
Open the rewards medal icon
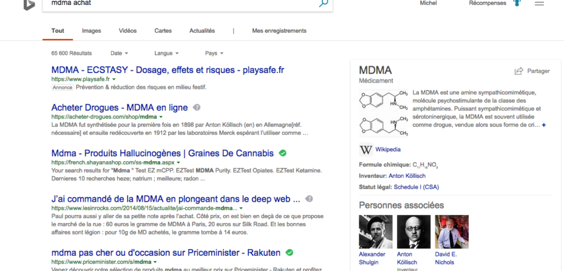point(517,3)
